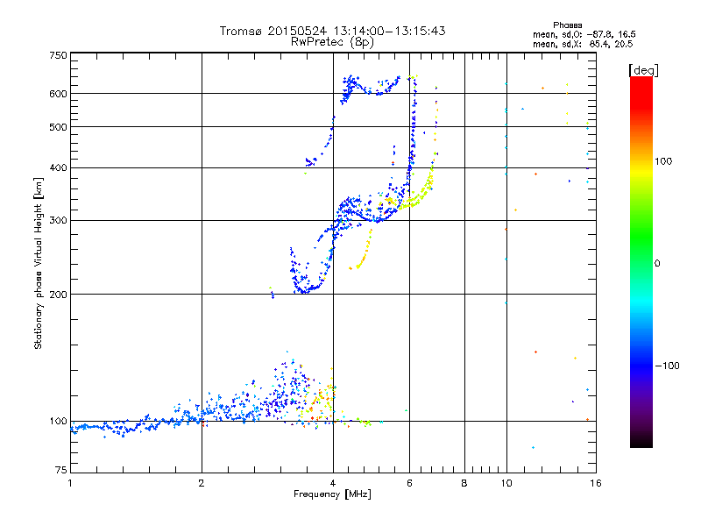The width and height of the screenshot is (701, 526).
Task: Click the blue top trace above 600 km
Action: click(369, 89)
